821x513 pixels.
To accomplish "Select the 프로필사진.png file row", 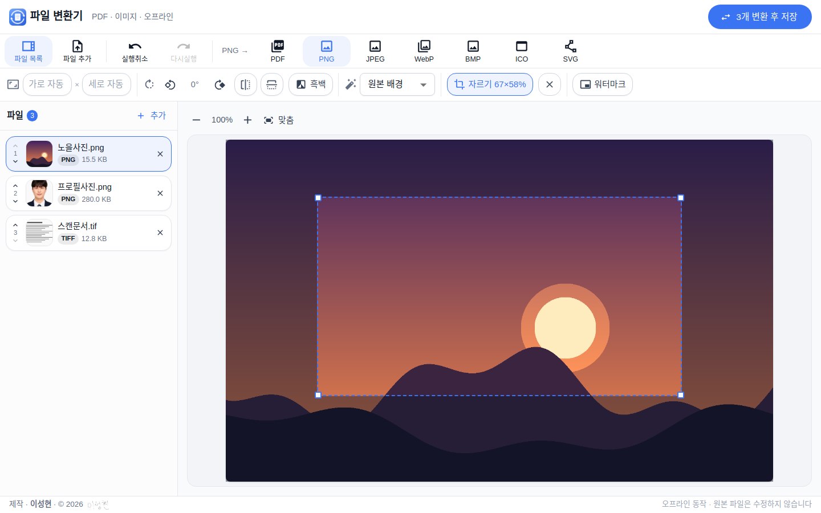I will pos(88,193).
